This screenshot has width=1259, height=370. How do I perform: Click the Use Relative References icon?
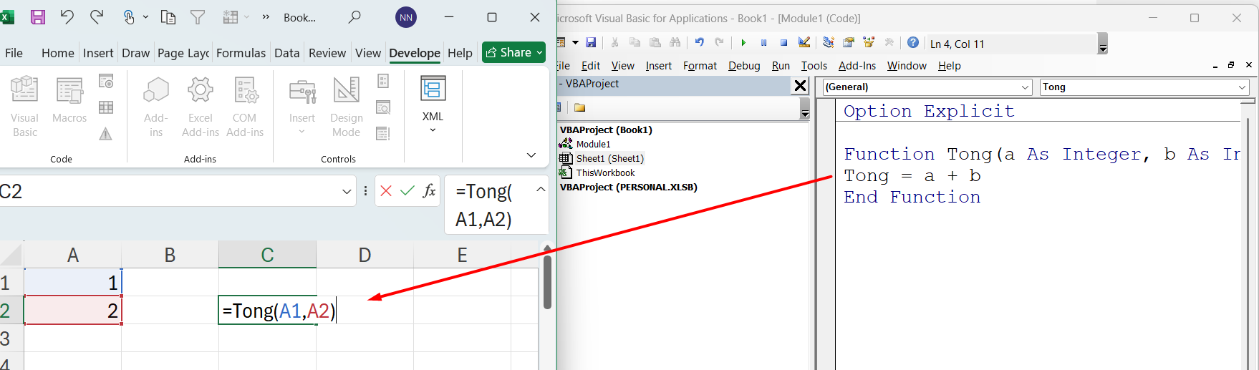tap(106, 107)
